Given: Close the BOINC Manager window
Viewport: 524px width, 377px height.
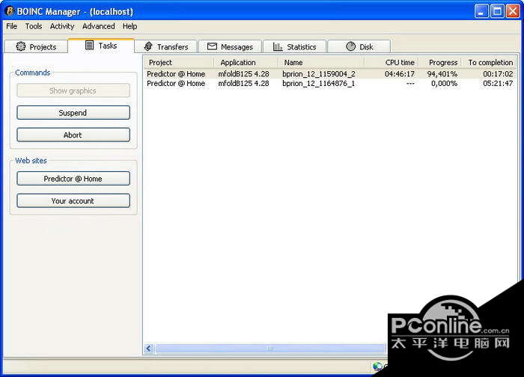Looking at the screenshot, I should click(x=513, y=11).
